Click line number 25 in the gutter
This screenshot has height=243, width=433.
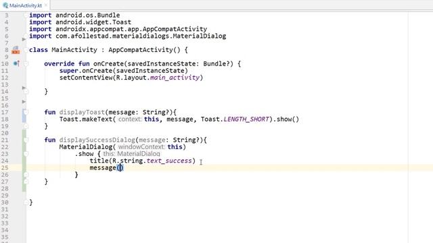tap(5, 168)
